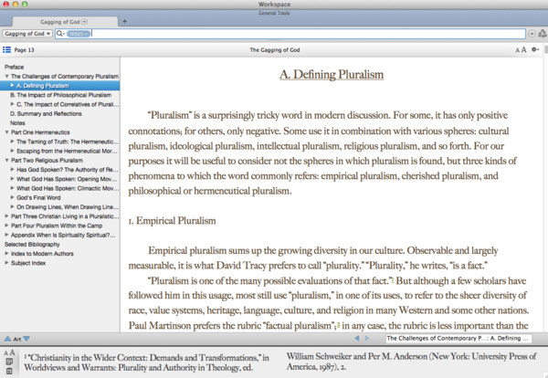The image size is (548, 378).
Task: Increase footnote pane text with large A
Action: [x=12, y=352]
